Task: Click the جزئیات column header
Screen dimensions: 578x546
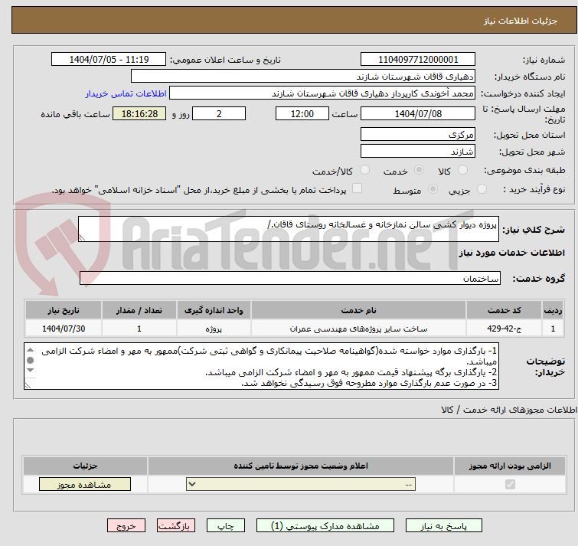Action: coord(85,466)
